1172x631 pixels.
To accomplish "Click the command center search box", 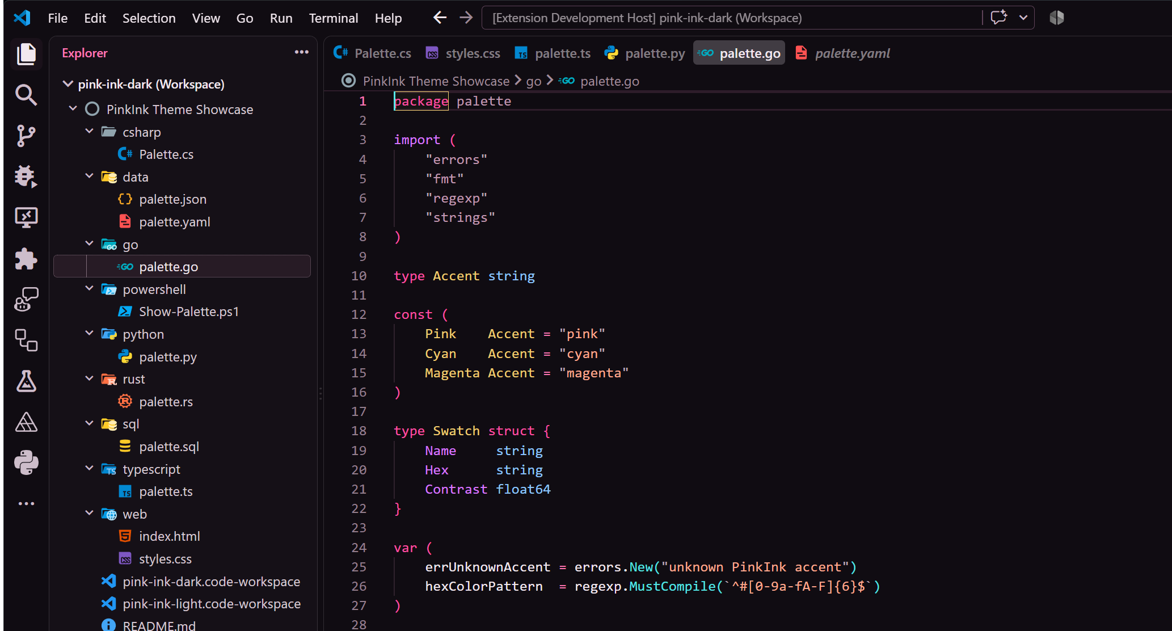I will click(x=731, y=18).
